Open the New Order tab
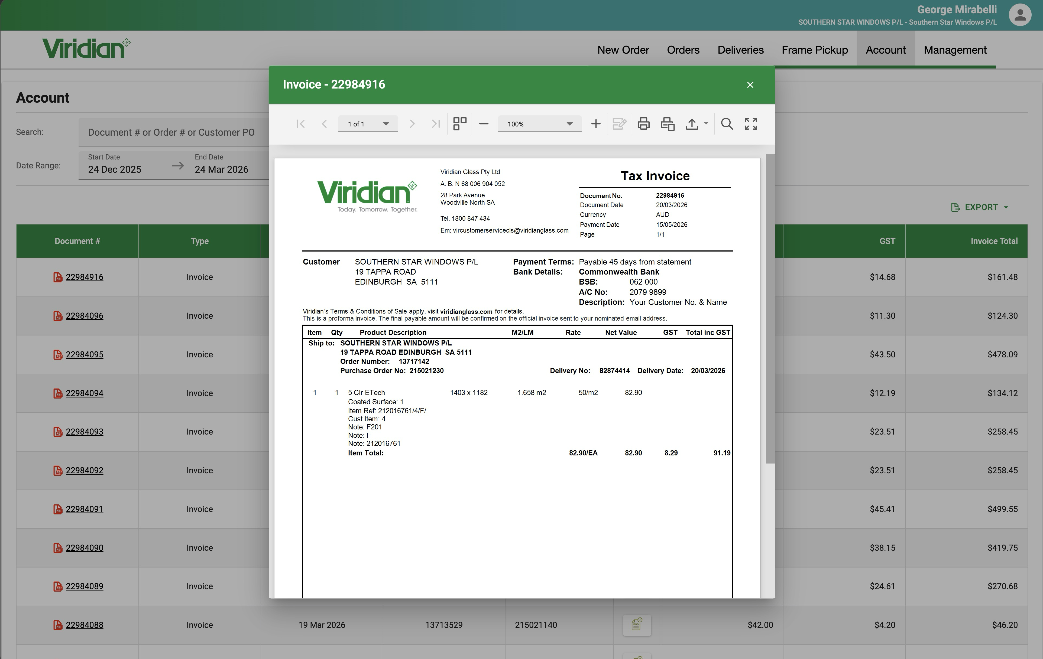Image resolution: width=1043 pixels, height=659 pixels. [623, 50]
